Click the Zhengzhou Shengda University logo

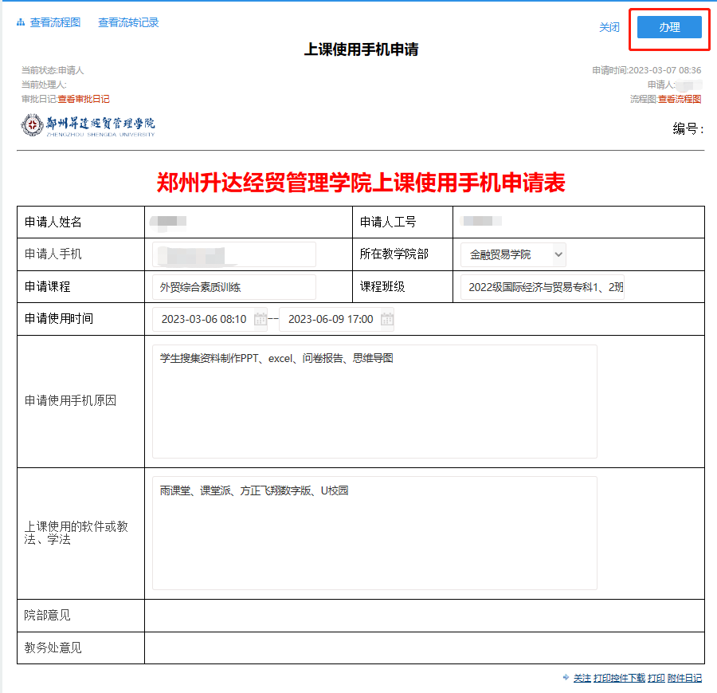click(x=88, y=125)
